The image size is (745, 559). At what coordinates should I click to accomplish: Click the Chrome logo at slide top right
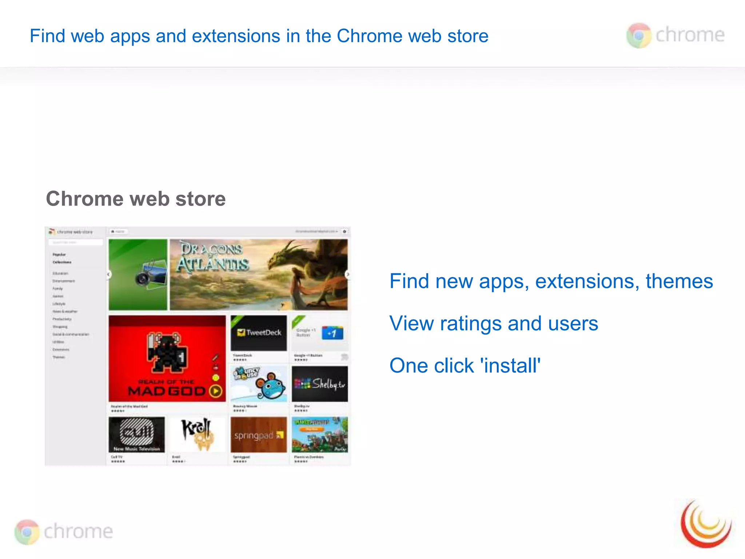675,35
